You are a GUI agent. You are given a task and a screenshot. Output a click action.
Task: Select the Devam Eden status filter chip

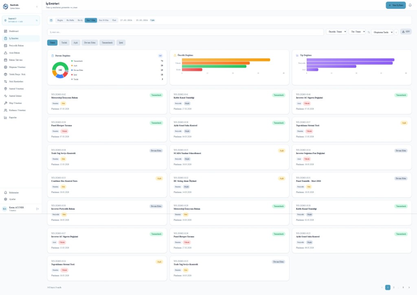(x=90, y=42)
